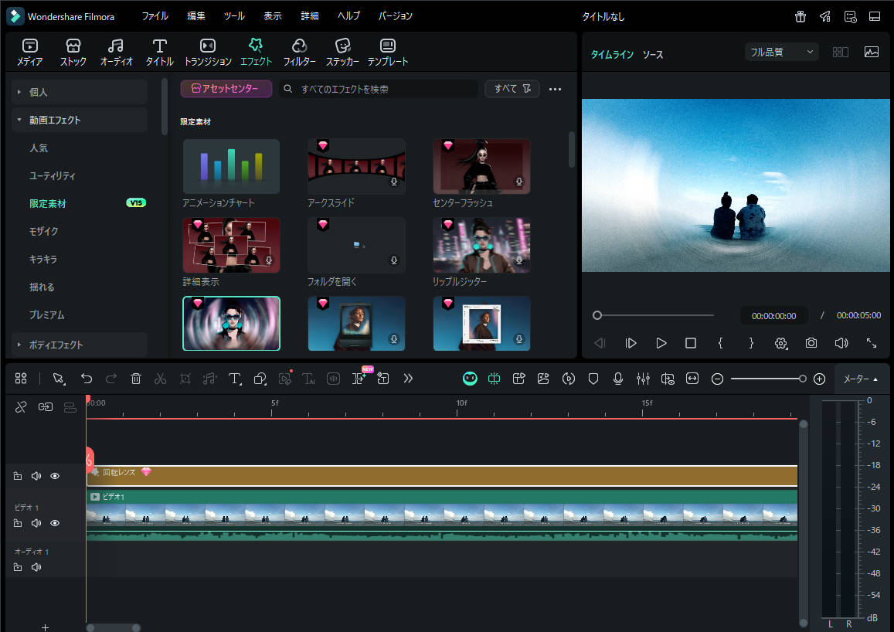This screenshot has width=894, height=632.
Task: Open the フル品質 quality dropdown
Action: point(780,51)
